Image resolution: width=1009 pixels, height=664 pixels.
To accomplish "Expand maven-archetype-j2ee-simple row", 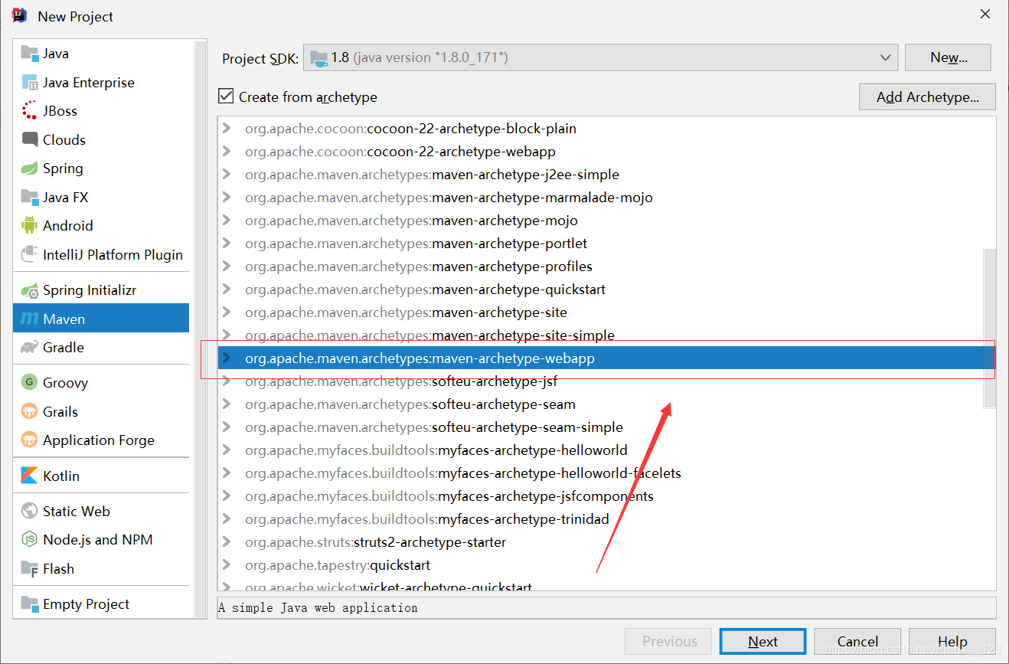I will click(226, 175).
